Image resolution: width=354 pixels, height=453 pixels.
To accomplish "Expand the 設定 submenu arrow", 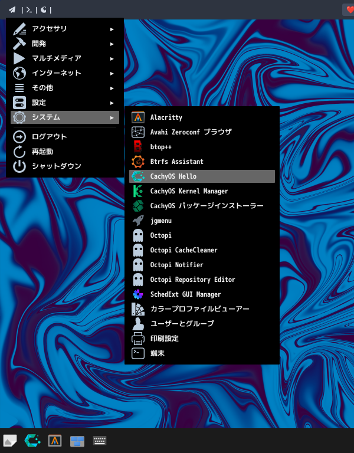I will click(112, 103).
